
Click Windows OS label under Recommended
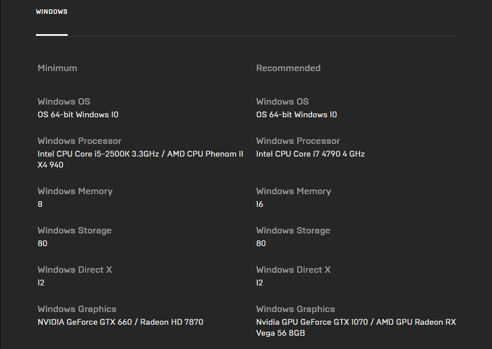tap(282, 102)
